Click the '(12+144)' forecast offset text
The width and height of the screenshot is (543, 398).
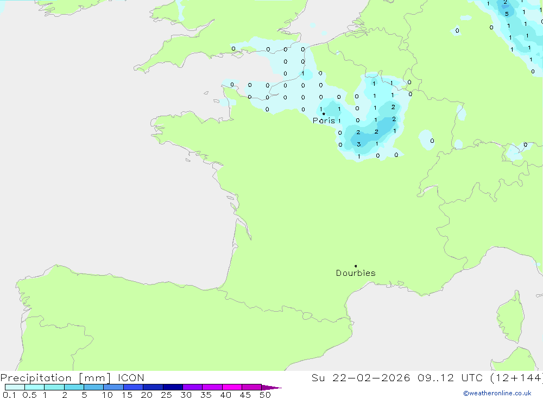coord(516,377)
